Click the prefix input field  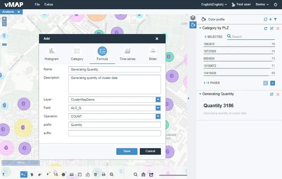114,125
